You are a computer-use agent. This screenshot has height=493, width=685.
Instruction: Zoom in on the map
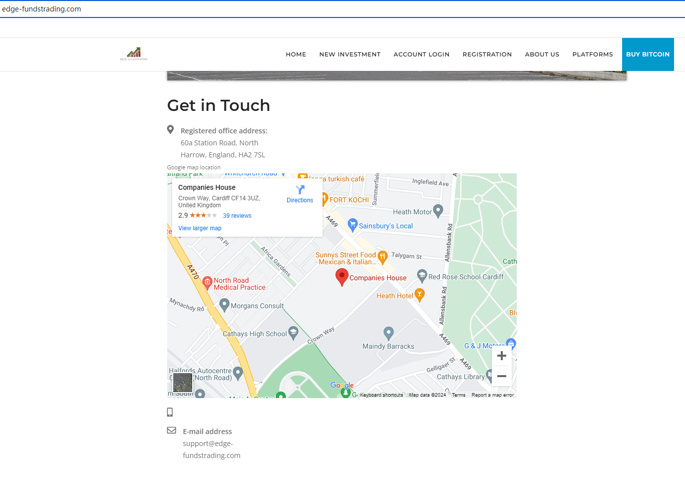point(502,356)
